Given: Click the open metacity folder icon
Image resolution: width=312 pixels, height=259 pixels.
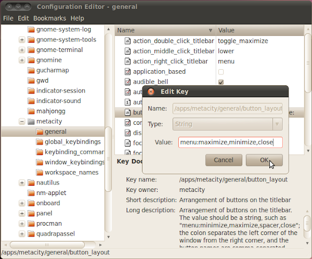Looking at the screenshot, I should (31, 121).
